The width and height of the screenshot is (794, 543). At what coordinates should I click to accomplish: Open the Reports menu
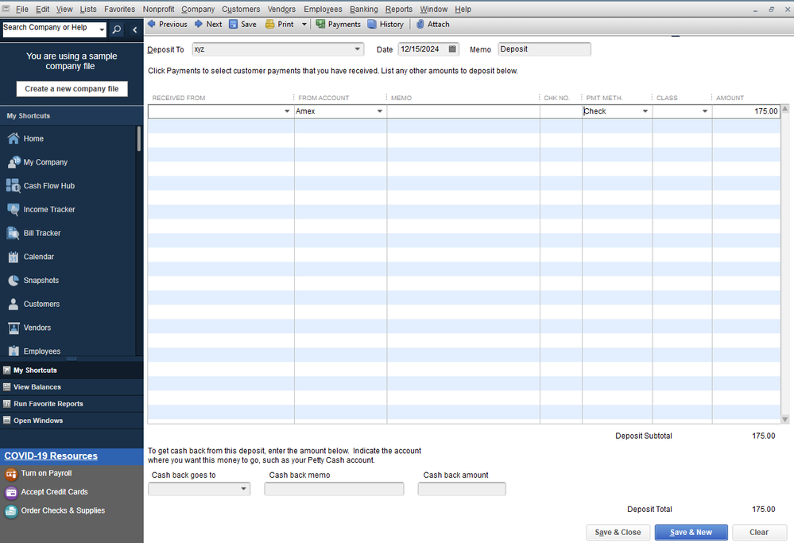tap(398, 9)
